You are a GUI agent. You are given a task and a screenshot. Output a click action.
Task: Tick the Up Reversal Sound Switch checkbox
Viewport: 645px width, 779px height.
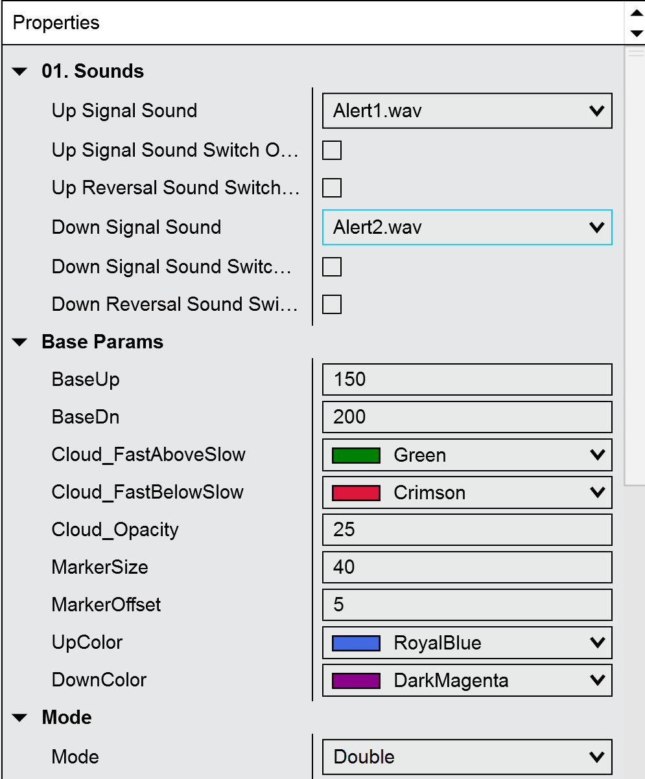[x=332, y=188]
